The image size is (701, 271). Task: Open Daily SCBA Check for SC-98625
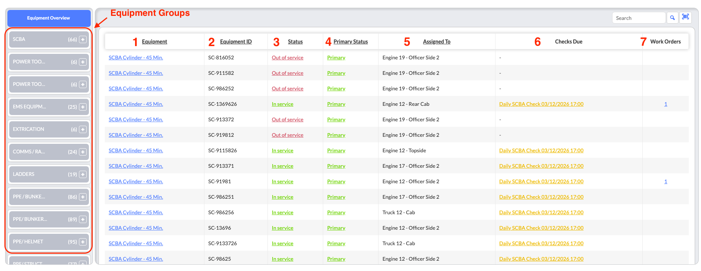coord(541,259)
